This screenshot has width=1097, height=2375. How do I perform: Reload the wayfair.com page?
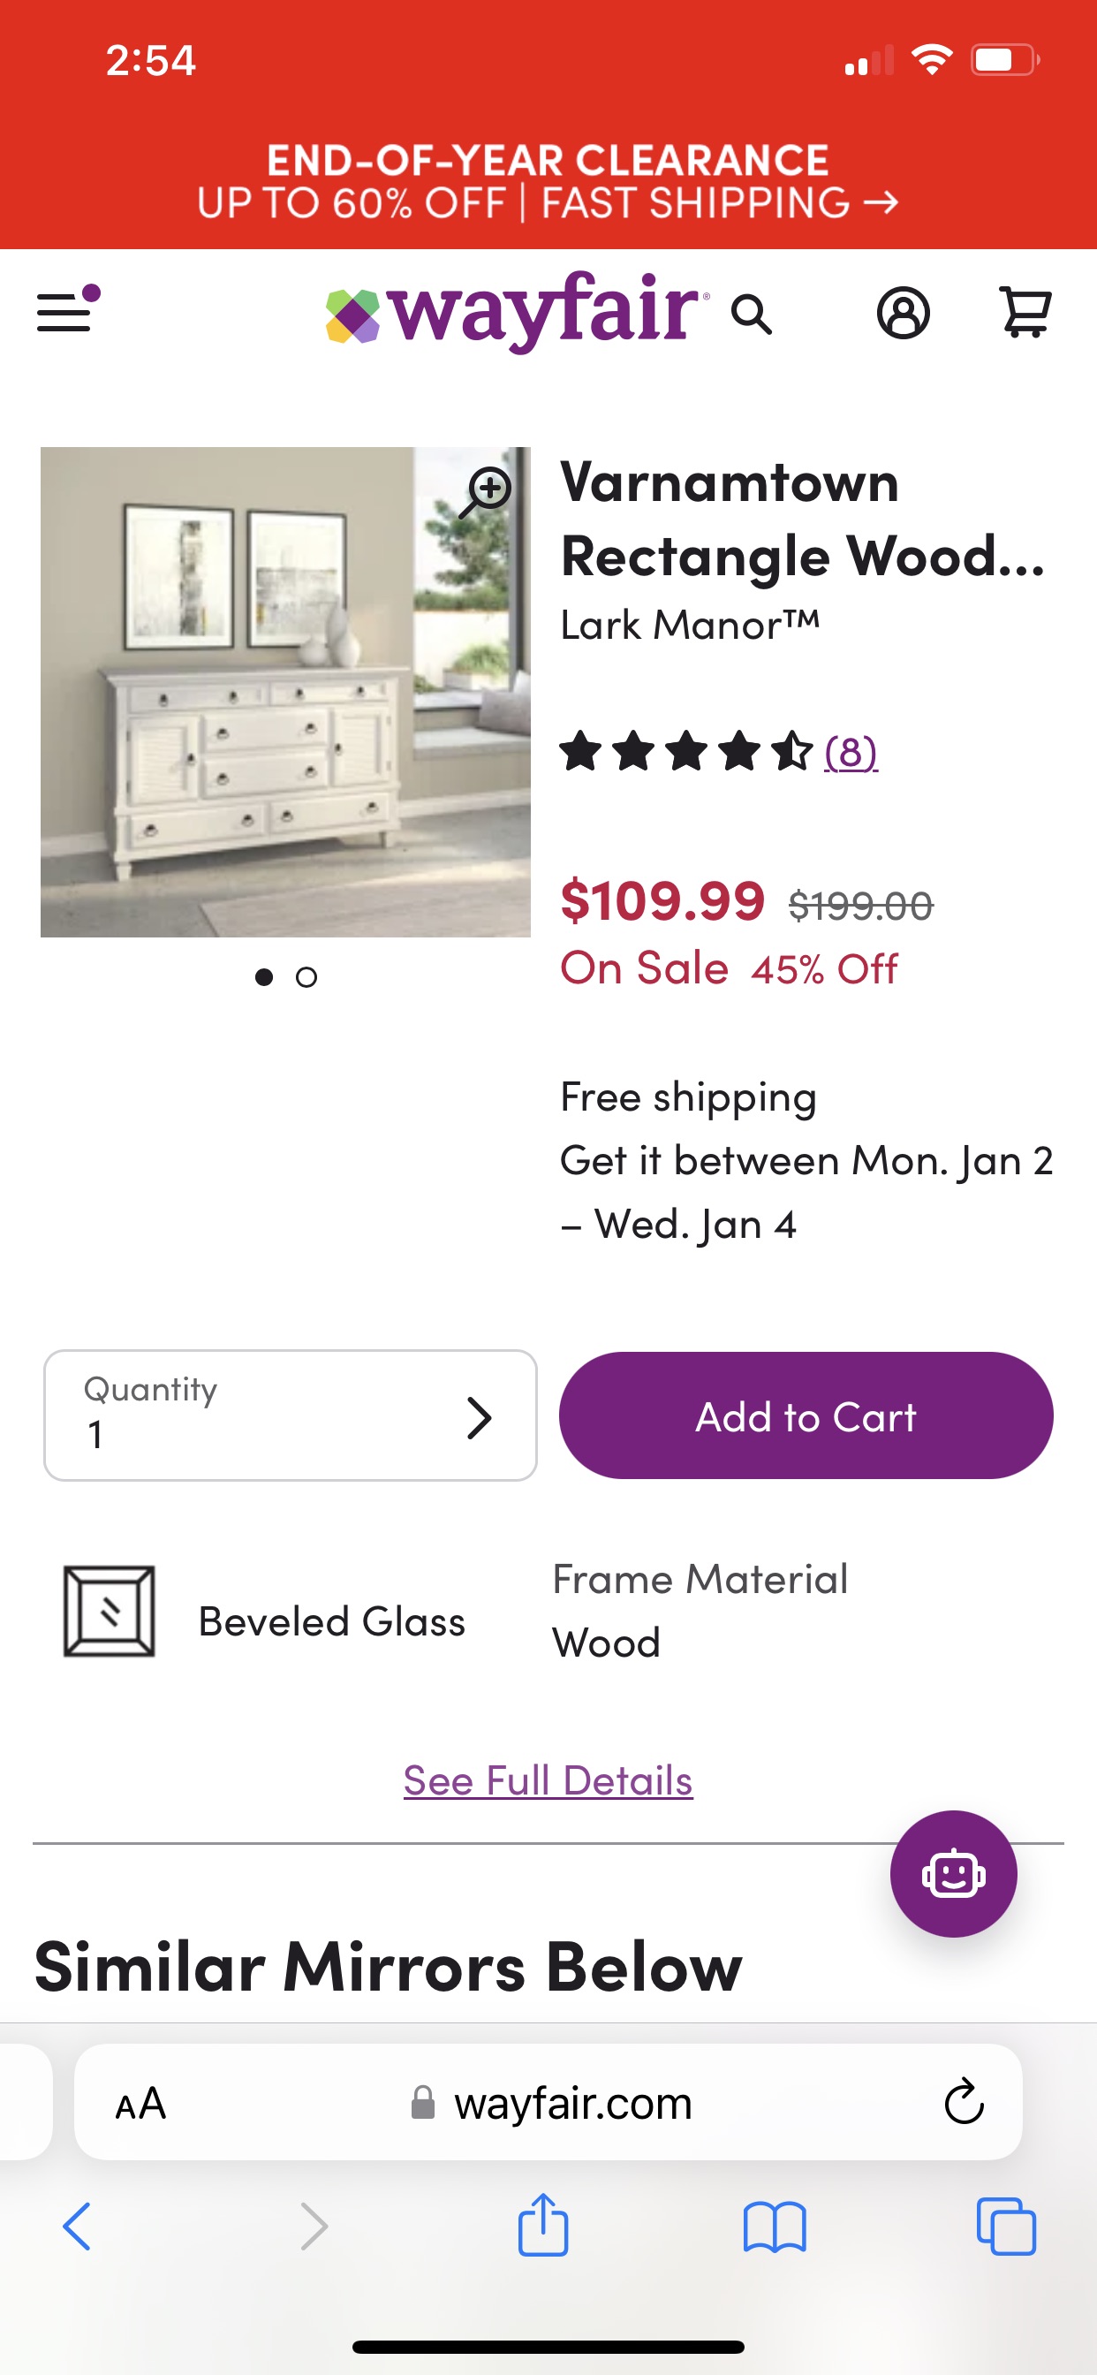click(x=965, y=2102)
